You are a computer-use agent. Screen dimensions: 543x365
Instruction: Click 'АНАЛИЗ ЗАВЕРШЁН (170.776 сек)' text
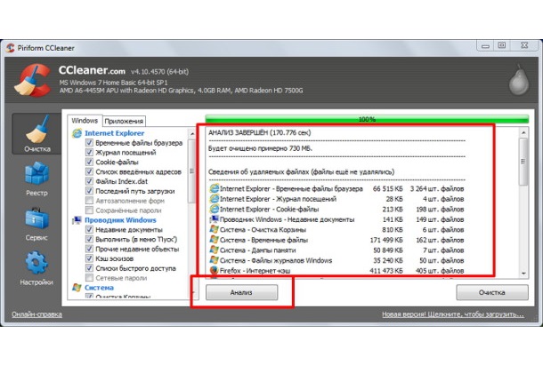[259, 132]
